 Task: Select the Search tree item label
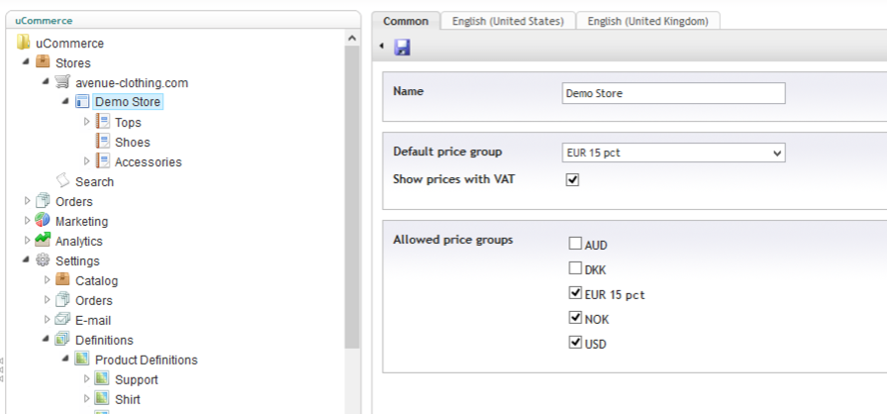pyautogui.click(x=94, y=181)
